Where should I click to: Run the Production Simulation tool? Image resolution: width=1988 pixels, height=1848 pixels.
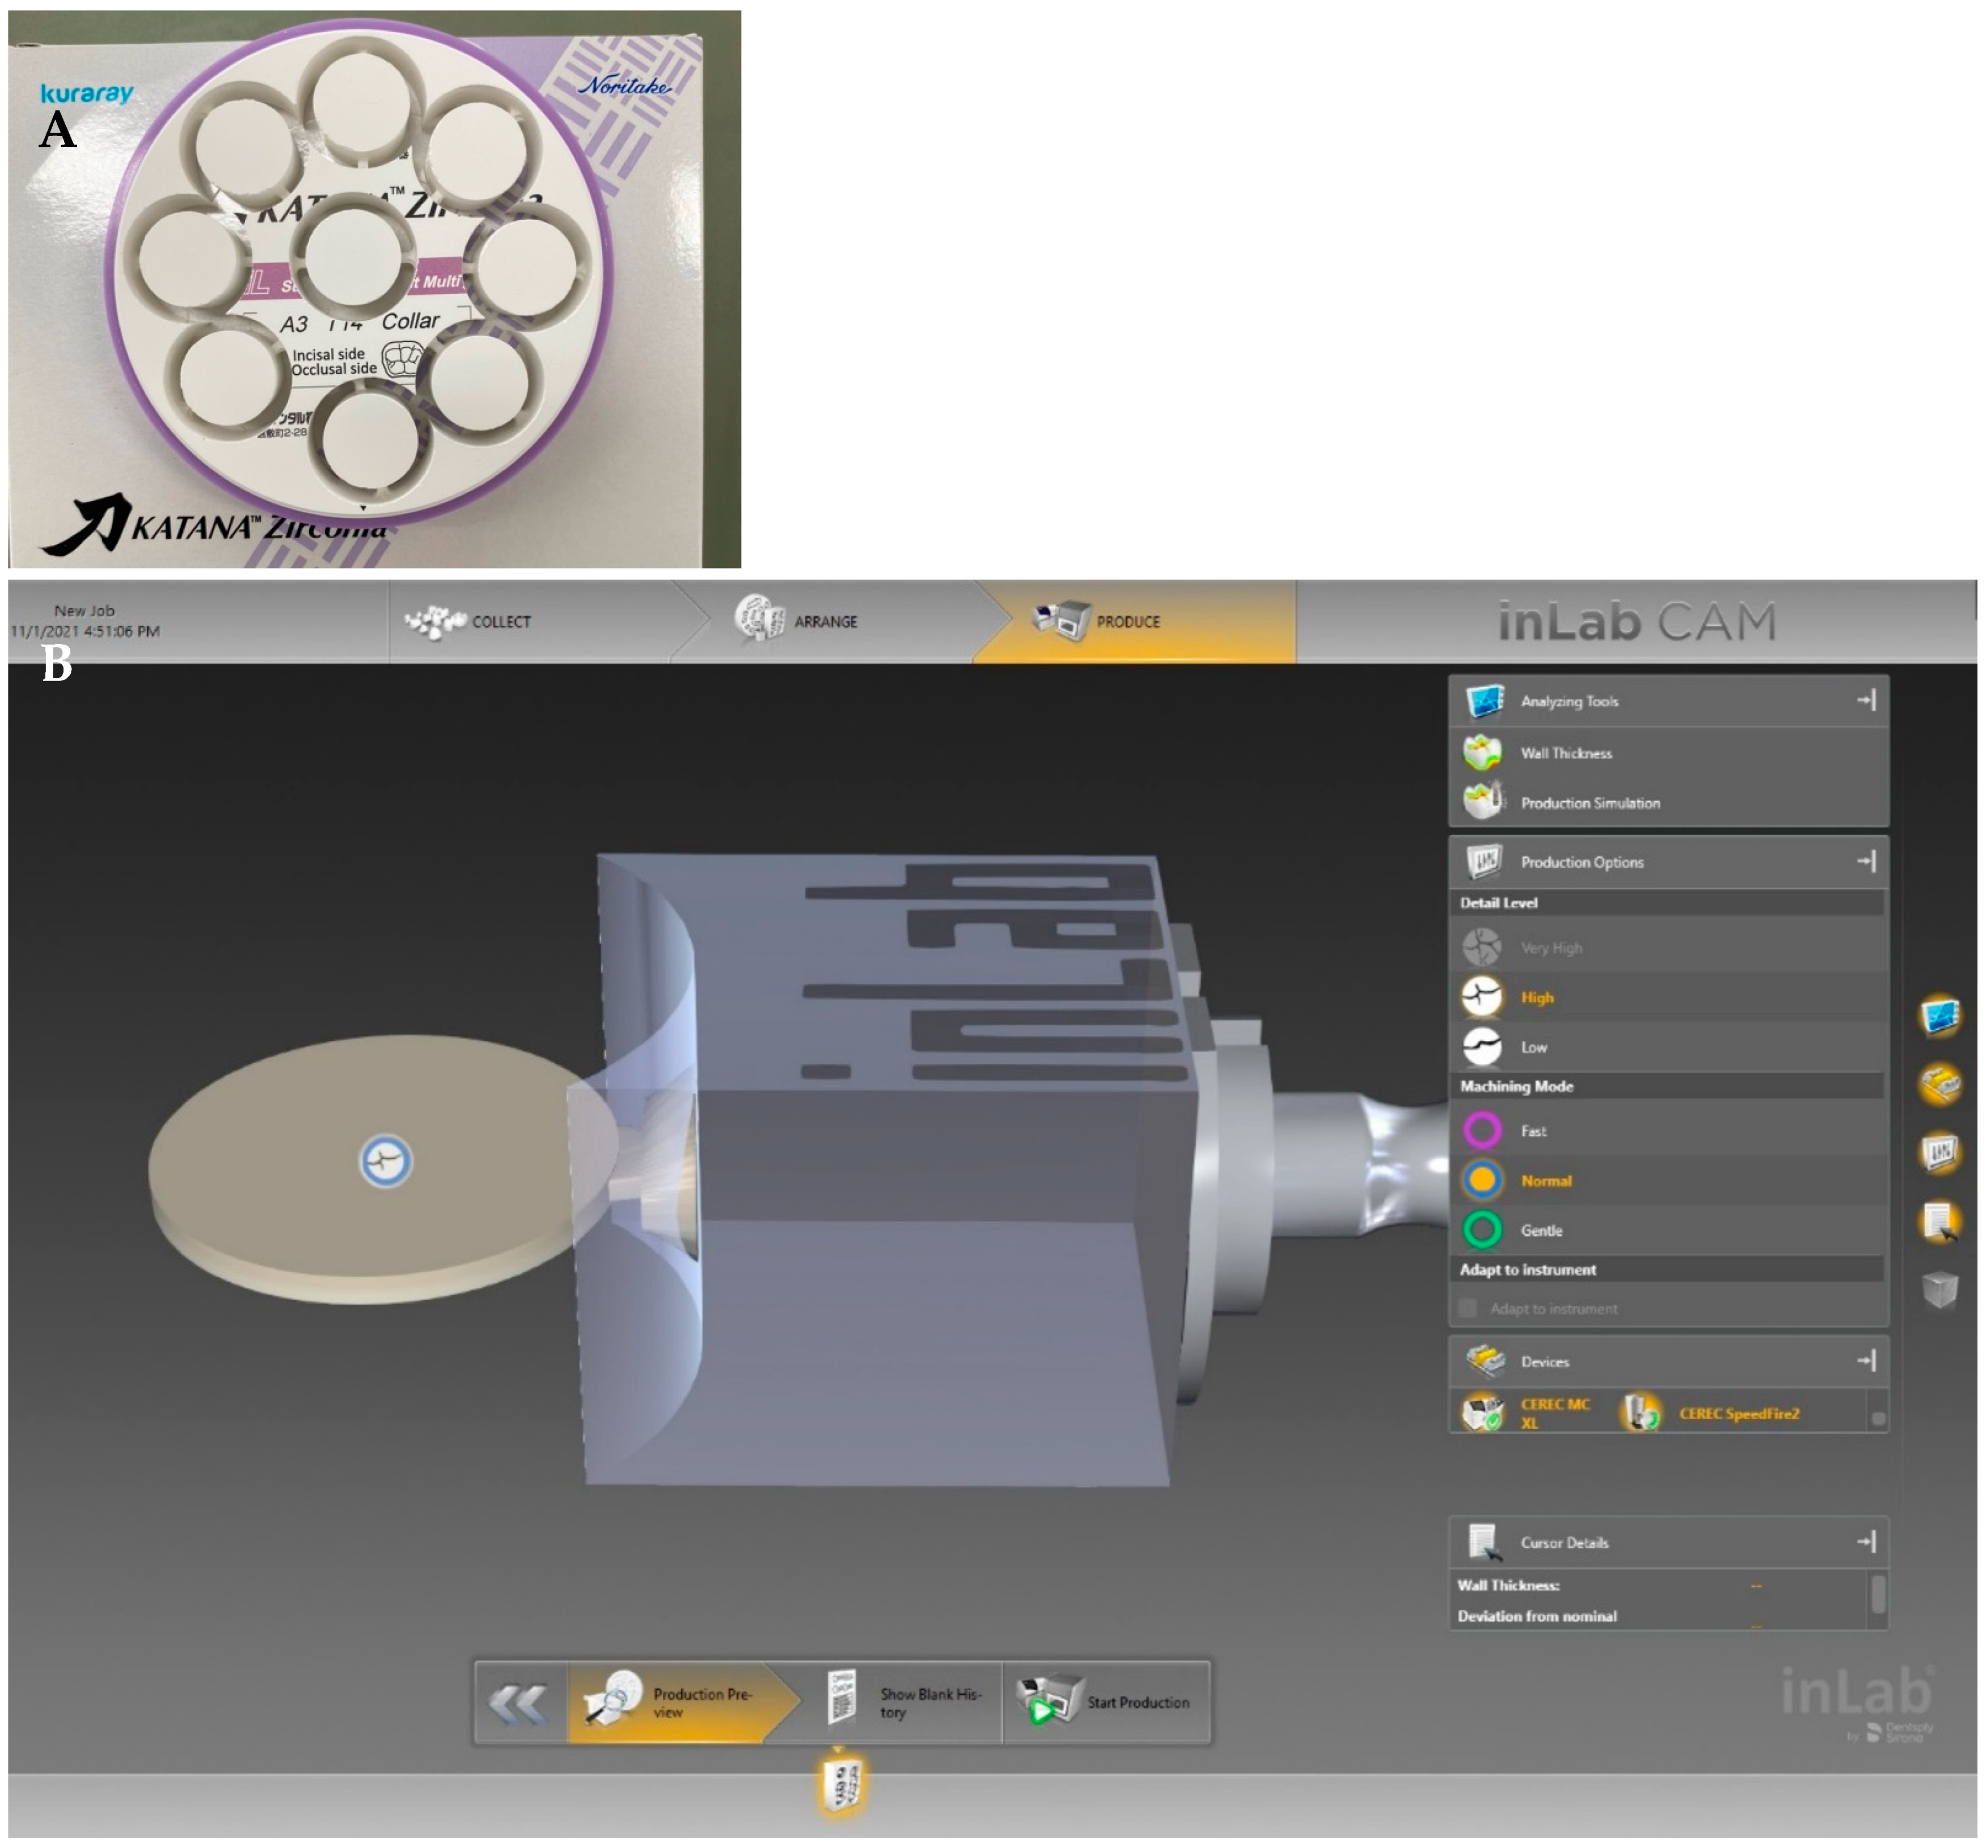coord(1589,803)
